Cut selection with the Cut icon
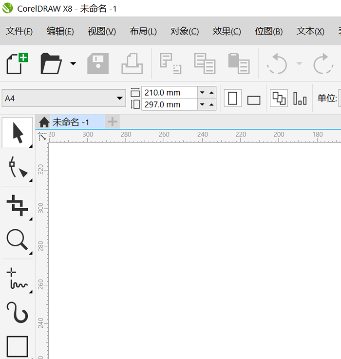The height and width of the screenshot is (359, 341). [170, 63]
